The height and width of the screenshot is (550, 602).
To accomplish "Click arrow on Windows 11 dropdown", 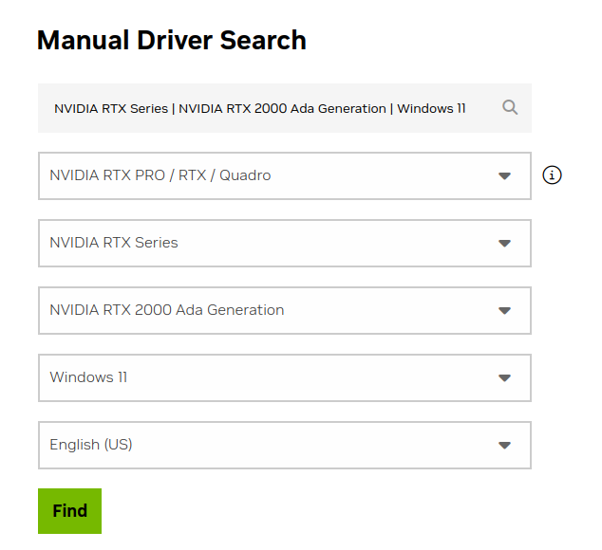I will [x=504, y=377].
